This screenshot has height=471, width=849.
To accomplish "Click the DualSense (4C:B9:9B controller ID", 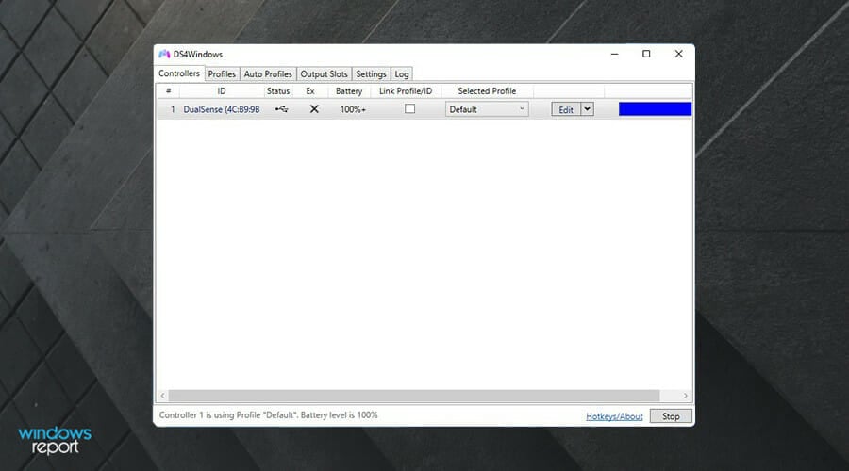I will pyautogui.click(x=222, y=109).
